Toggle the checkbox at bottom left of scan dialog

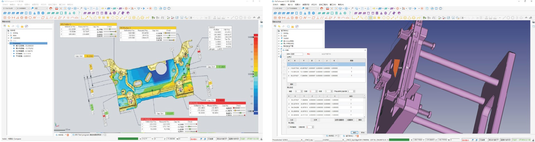tap(289, 127)
